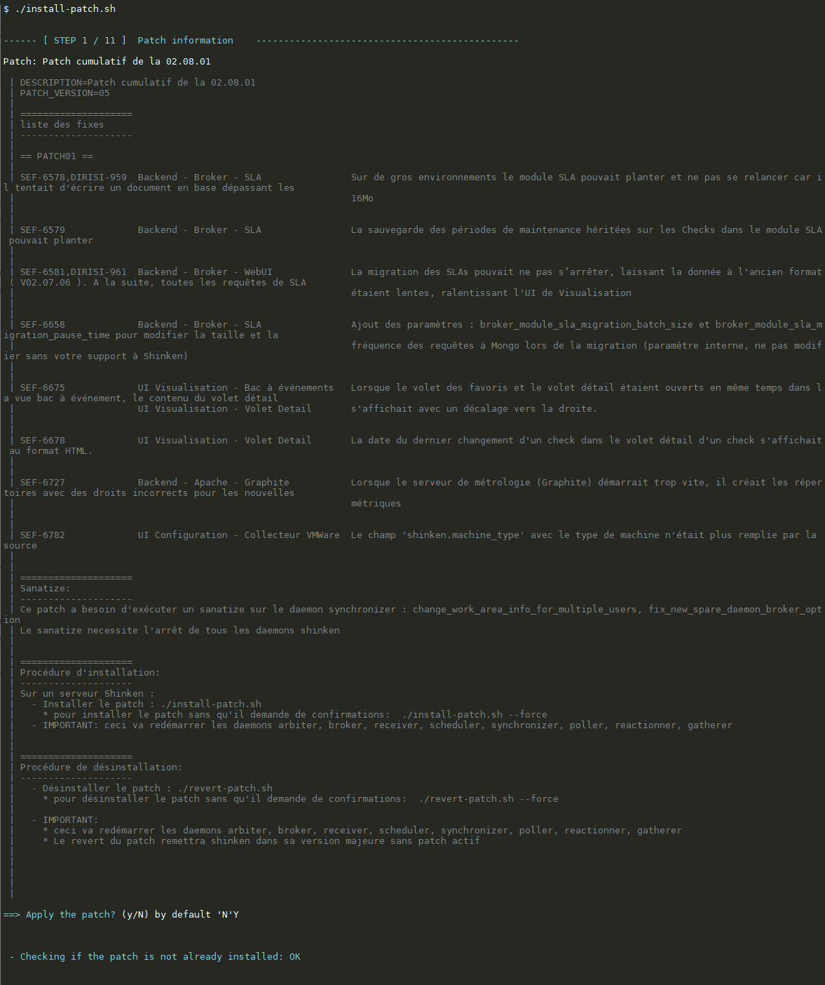Click the SEF-6658 ticket identifier
The width and height of the screenshot is (825, 985).
click(43, 325)
